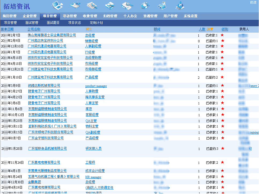Sort by the 公司名称 column header
Viewport: 259px width, 194px height.
tap(34, 29)
